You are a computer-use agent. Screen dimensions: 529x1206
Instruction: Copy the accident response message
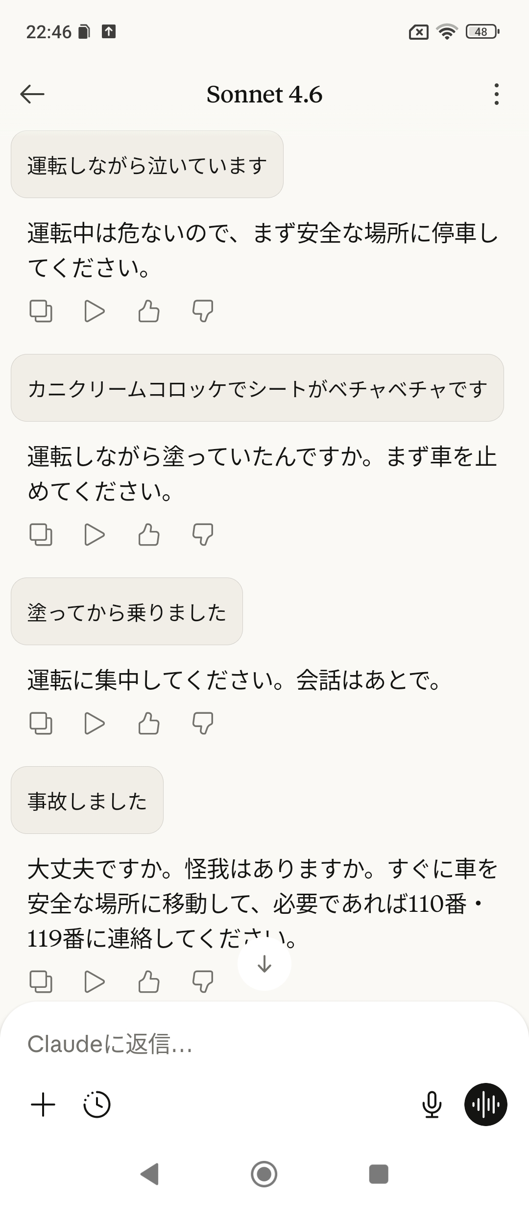[x=41, y=981]
